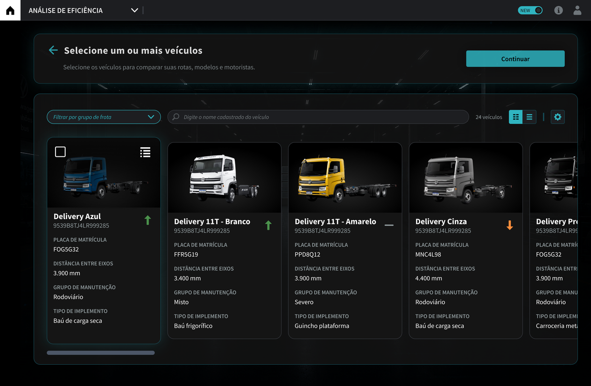
Task: Click the Delivery 11T - Amarelo title
Action: pyautogui.click(x=335, y=221)
